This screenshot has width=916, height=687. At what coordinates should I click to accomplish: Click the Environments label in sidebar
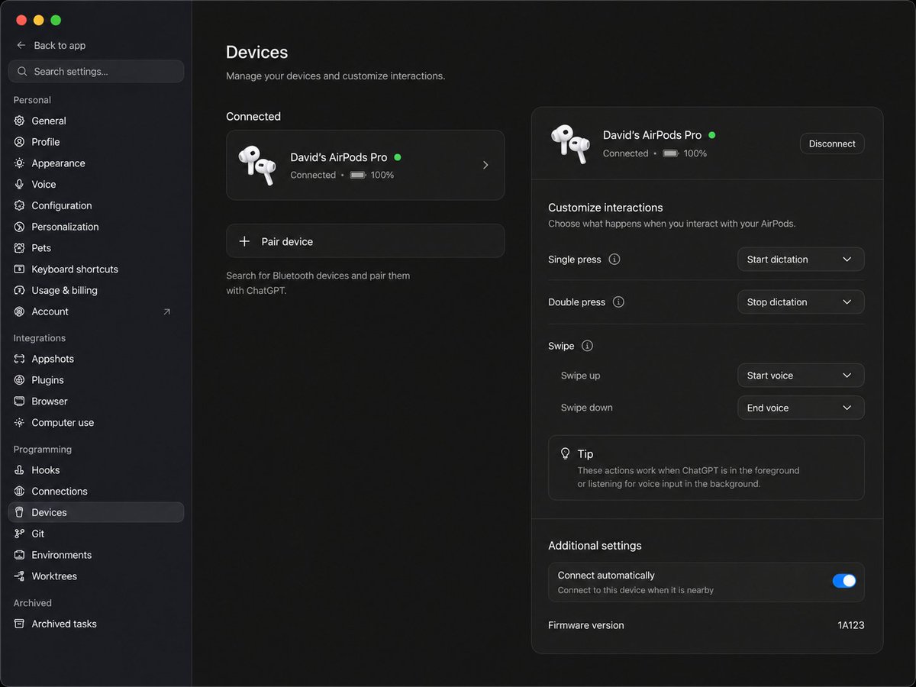[x=62, y=555]
